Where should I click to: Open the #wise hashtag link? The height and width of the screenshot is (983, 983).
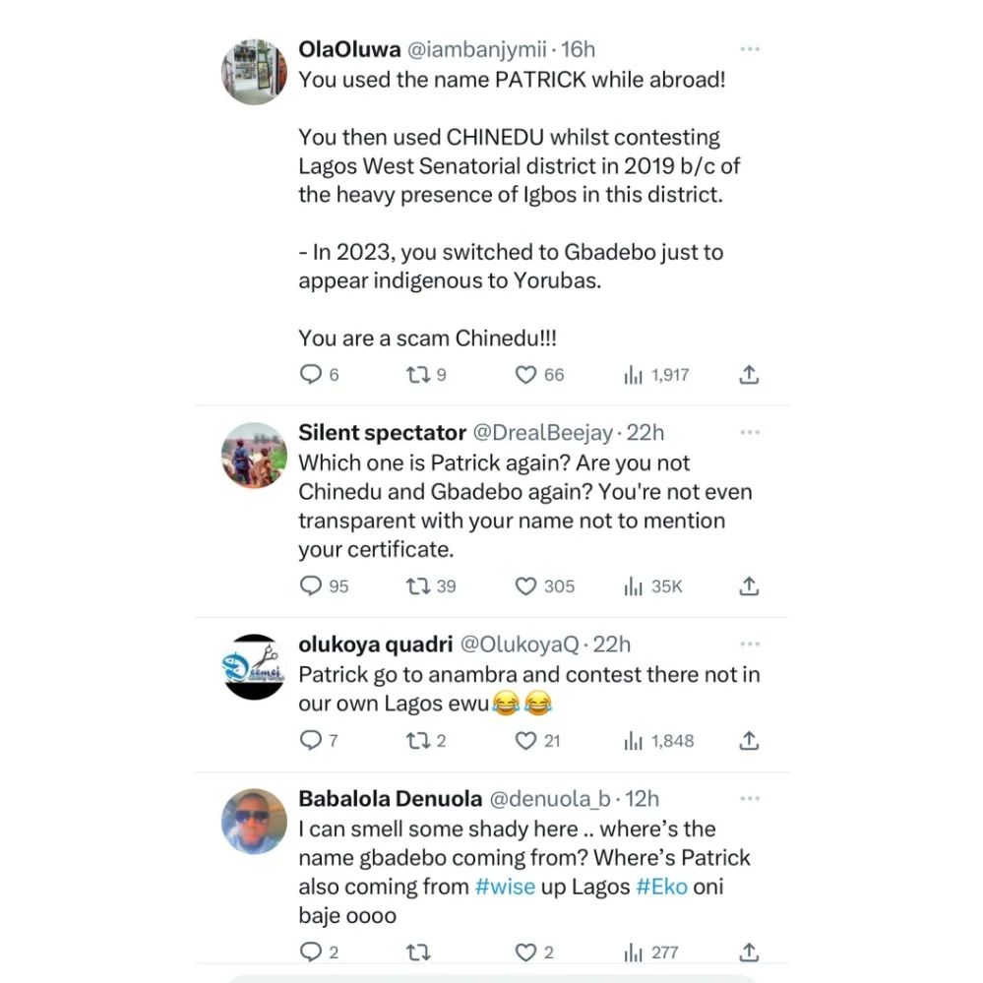(x=505, y=887)
